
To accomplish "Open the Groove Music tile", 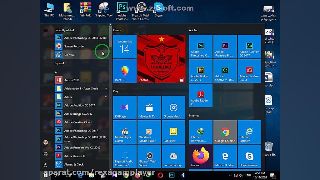I will click(173, 108).
